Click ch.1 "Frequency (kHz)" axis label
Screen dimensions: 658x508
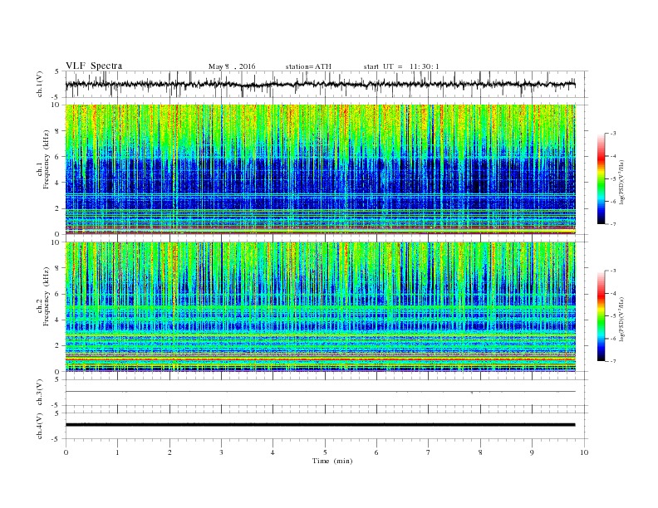pos(47,159)
